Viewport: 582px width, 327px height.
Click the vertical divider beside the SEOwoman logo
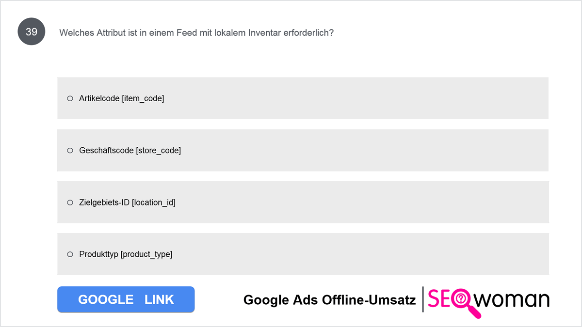tap(422, 299)
